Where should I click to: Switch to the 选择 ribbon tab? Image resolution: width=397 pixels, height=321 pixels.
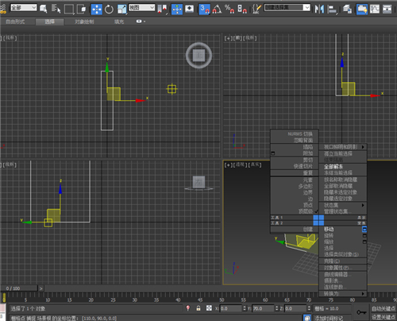(49, 21)
